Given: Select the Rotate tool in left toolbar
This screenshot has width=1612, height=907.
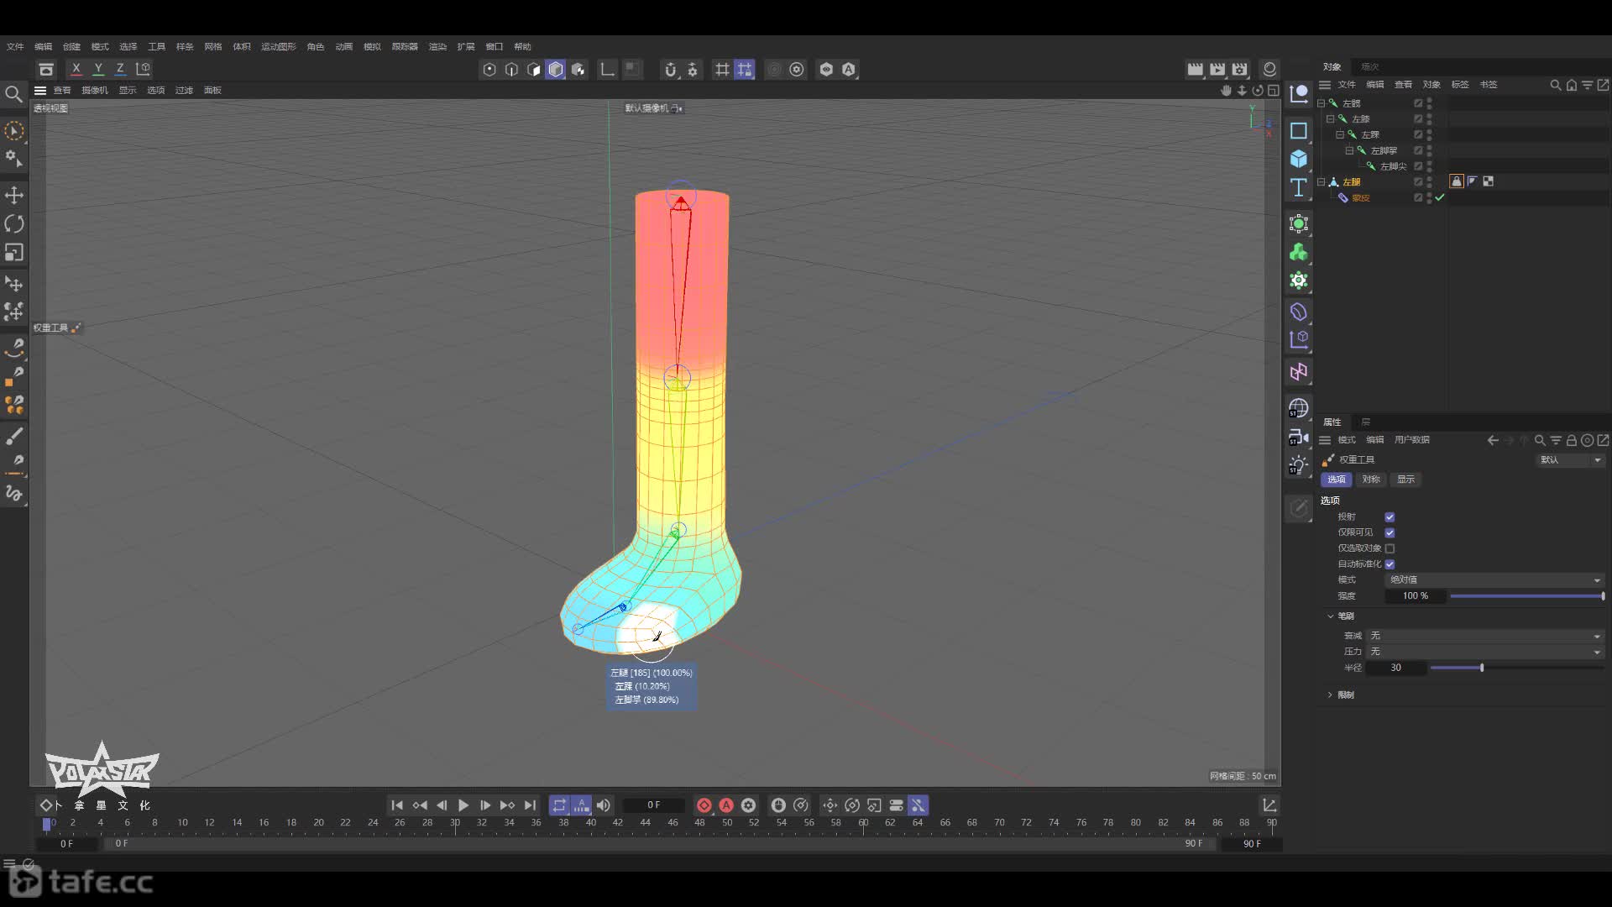Looking at the screenshot, I should pos(14,223).
